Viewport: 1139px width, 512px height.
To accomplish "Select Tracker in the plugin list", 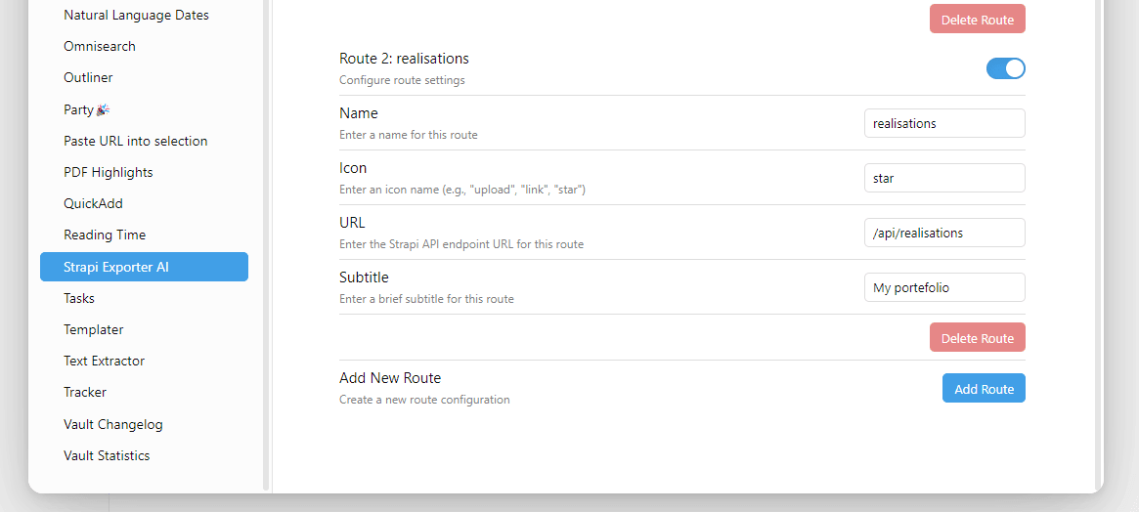I will 85,392.
